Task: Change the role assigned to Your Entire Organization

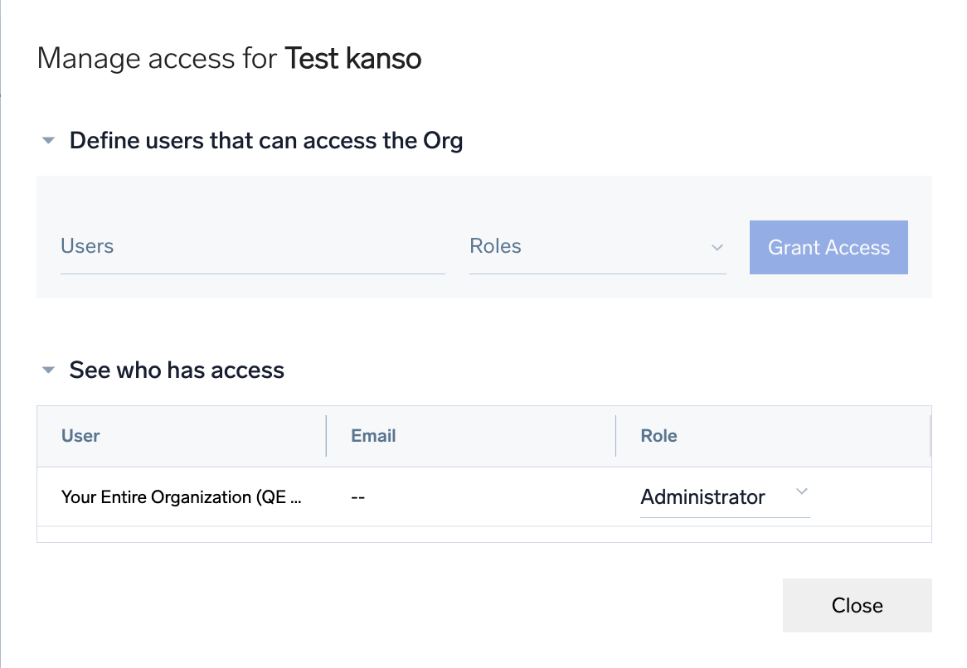Action: point(724,496)
